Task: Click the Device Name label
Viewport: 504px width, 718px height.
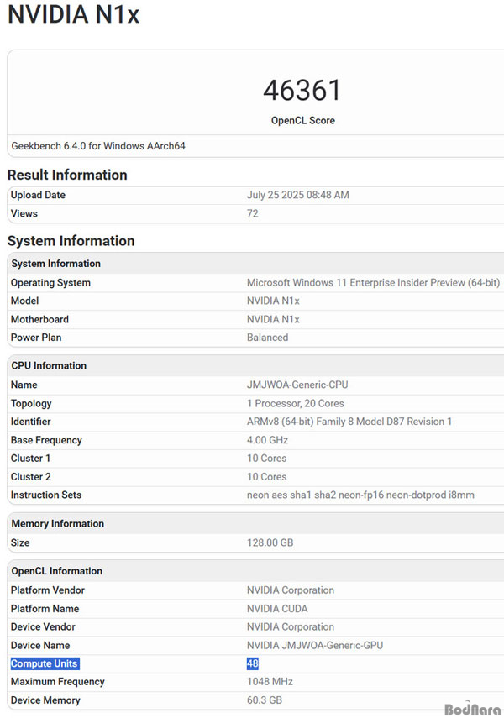Action: 40,645
